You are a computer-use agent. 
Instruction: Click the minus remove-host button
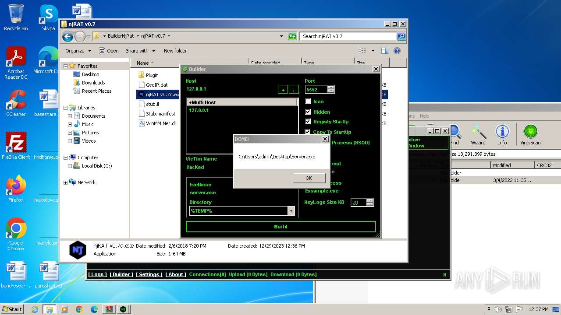(x=294, y=90)
